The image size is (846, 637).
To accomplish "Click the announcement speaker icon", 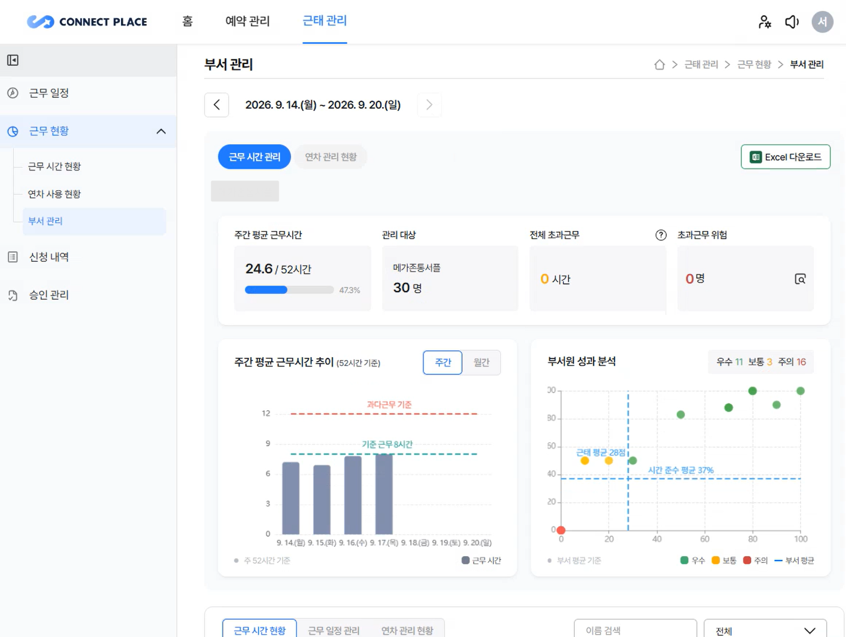I will [792, 22].
